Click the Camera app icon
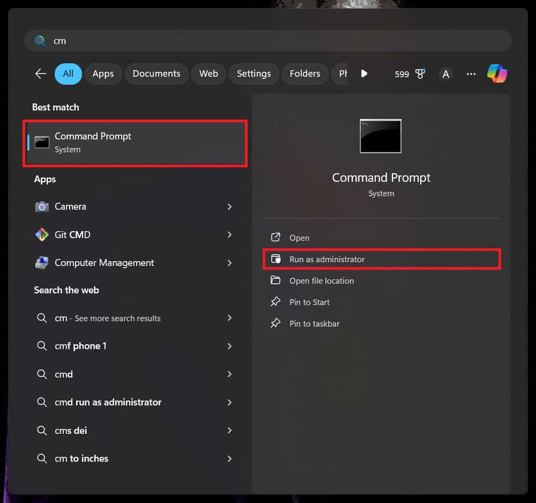 pos(42,206)
